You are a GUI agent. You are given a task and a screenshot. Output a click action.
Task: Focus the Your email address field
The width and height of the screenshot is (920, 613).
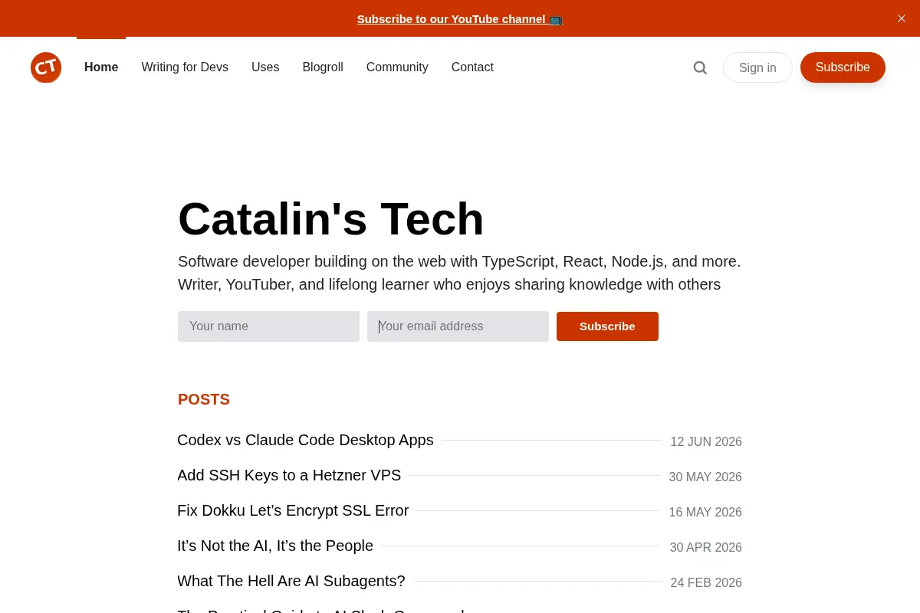point(458,326)
